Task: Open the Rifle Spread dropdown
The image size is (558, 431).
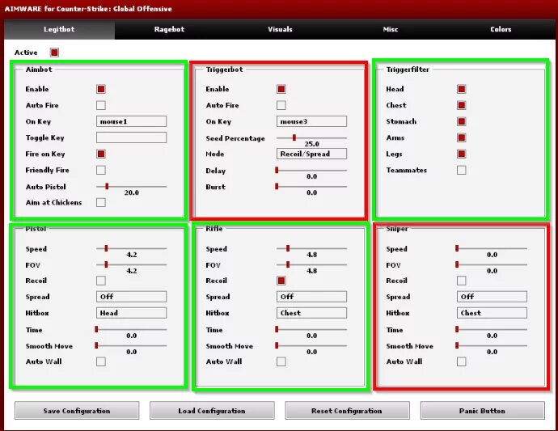Action: (x=311, y=297)
